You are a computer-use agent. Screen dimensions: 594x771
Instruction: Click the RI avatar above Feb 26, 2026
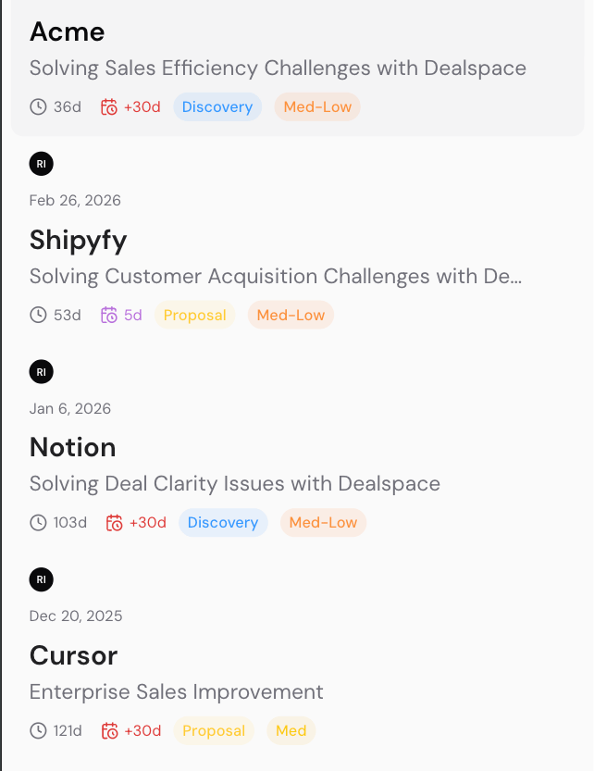[41, 164]
